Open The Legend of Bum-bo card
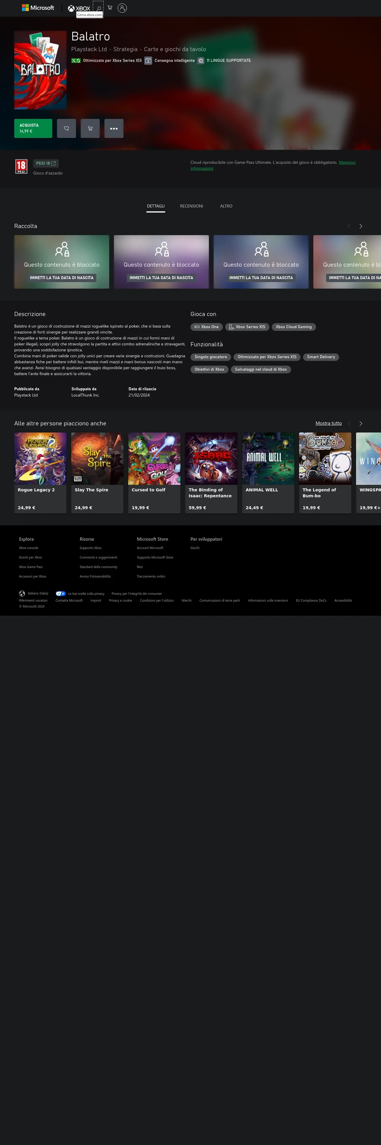 pos(325,473)
